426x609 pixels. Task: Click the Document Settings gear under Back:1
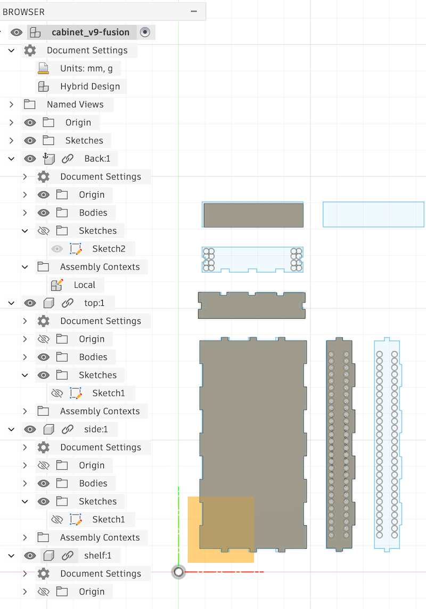[43, 176]
